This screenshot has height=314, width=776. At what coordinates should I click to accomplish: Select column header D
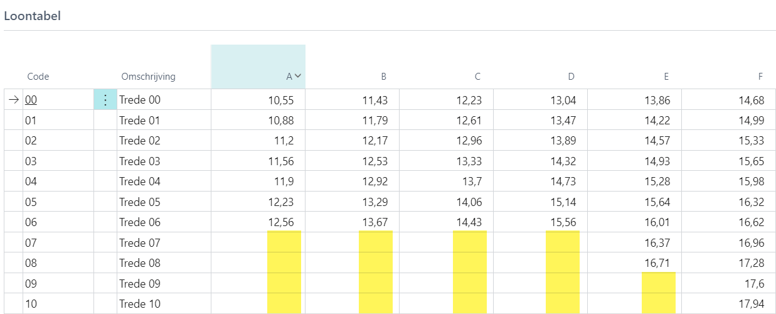pos(571,77)
